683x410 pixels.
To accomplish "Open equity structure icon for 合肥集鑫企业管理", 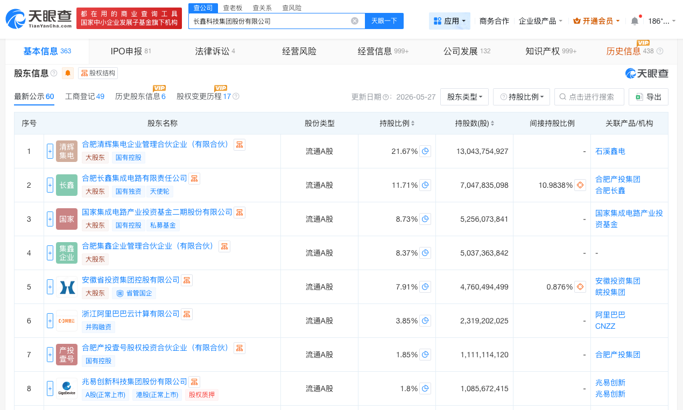I will pos(224,246).
